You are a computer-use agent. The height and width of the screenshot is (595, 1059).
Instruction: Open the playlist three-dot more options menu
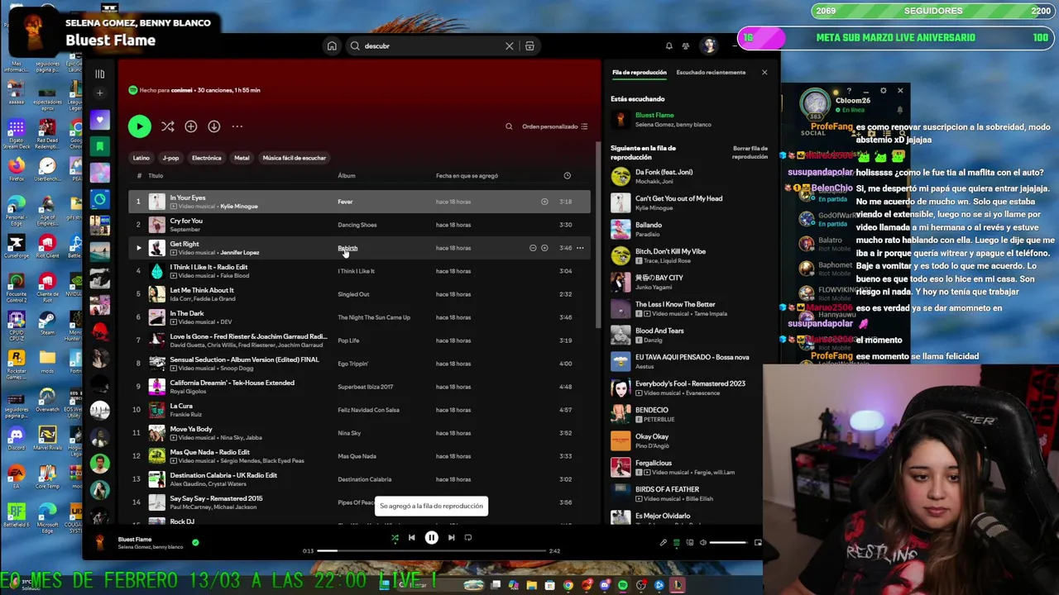click(x=237, y=126)
